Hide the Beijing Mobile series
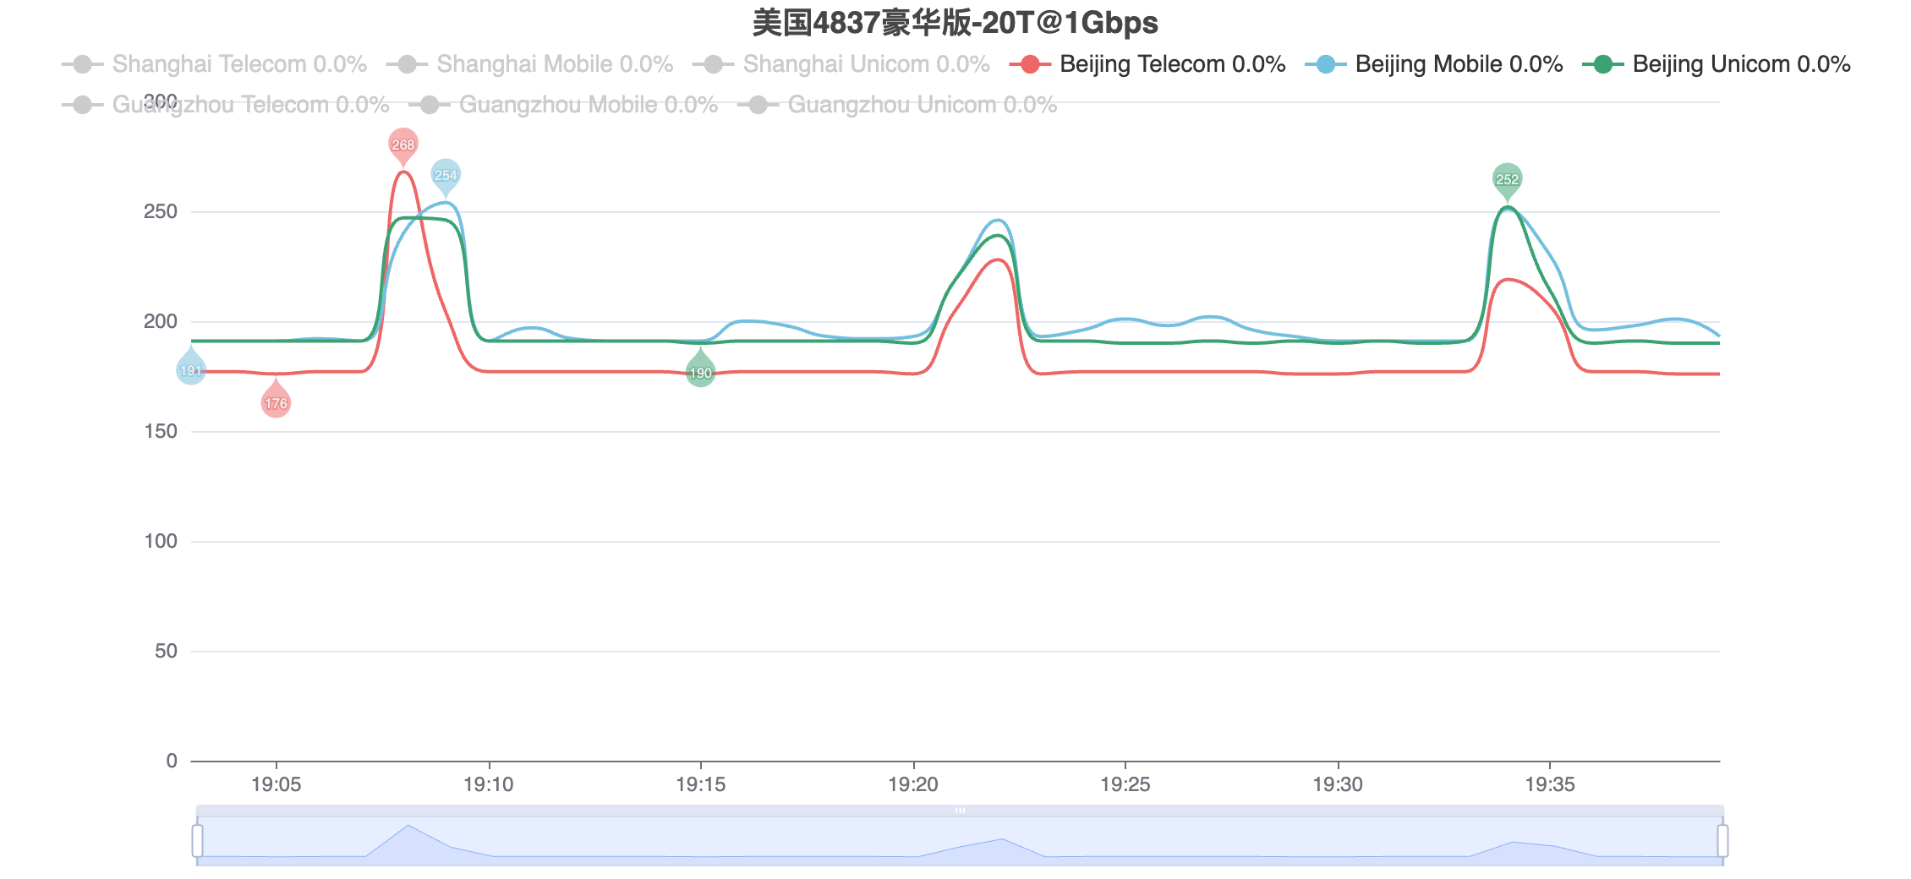 [x=1434, y=64]
